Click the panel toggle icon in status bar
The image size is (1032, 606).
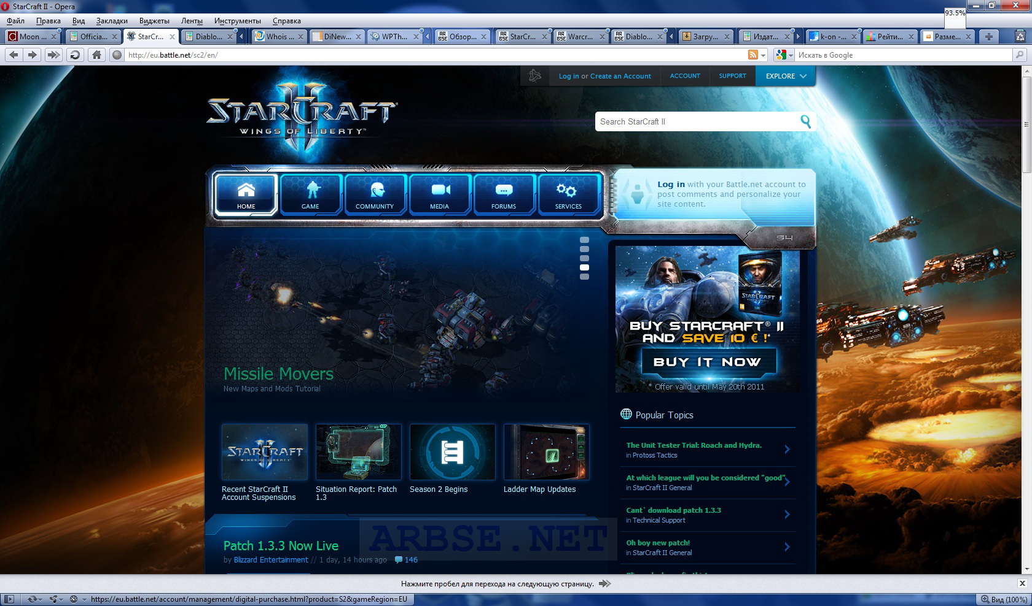coord(9,599)
